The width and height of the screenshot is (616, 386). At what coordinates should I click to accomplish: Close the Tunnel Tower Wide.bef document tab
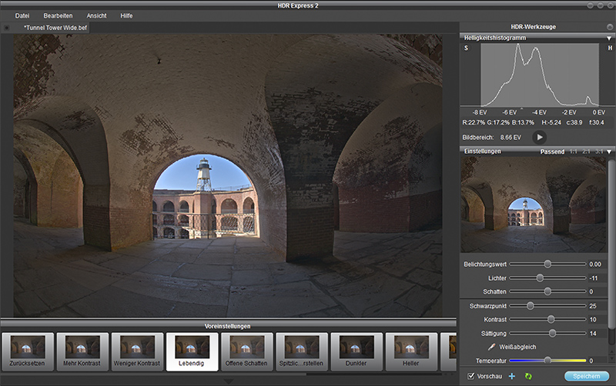(7, 27)
